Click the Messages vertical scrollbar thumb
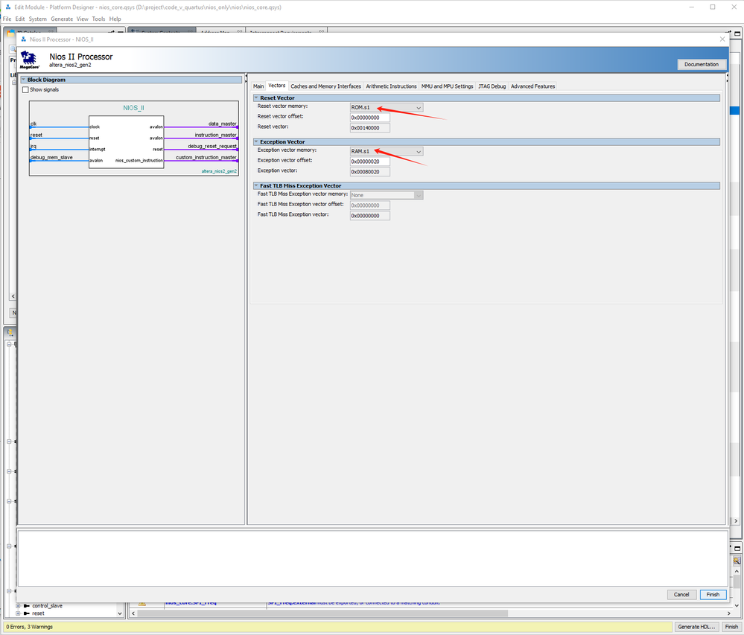Viewport: 744px width, 635px height. coord(737,582)
